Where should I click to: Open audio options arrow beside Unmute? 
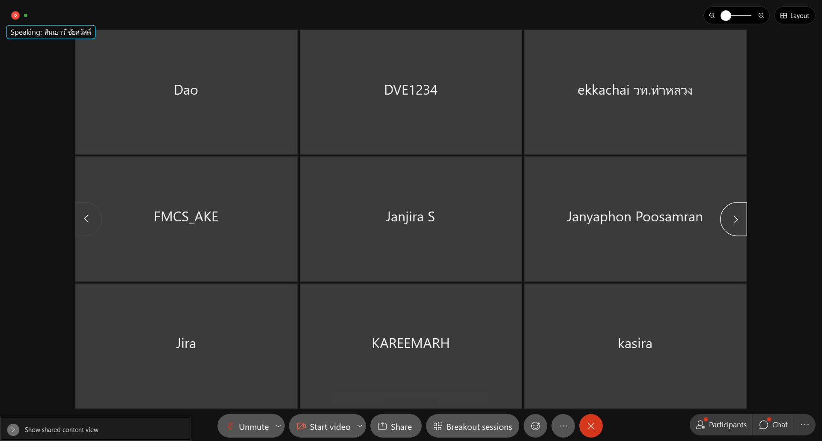(278, 426)
